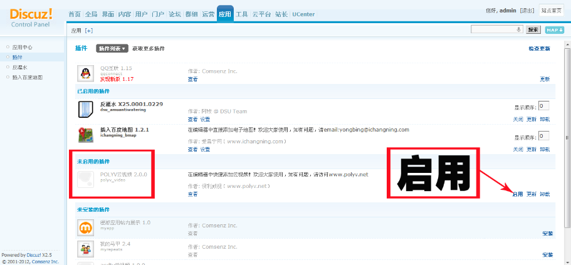Click the 搜索 search button

pyautogui.click(x=533, y=30)
